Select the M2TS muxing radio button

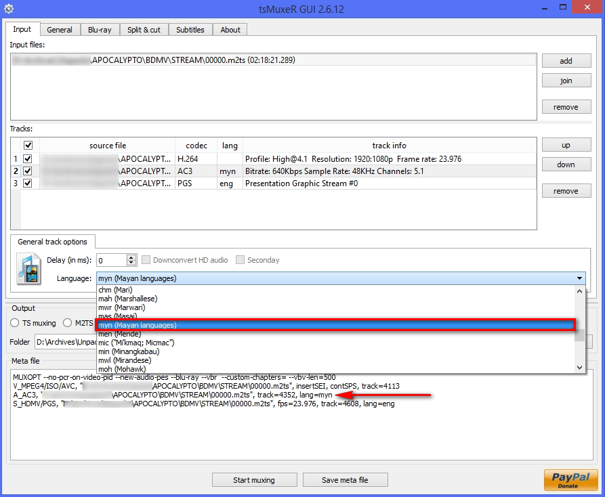[68, 323]
